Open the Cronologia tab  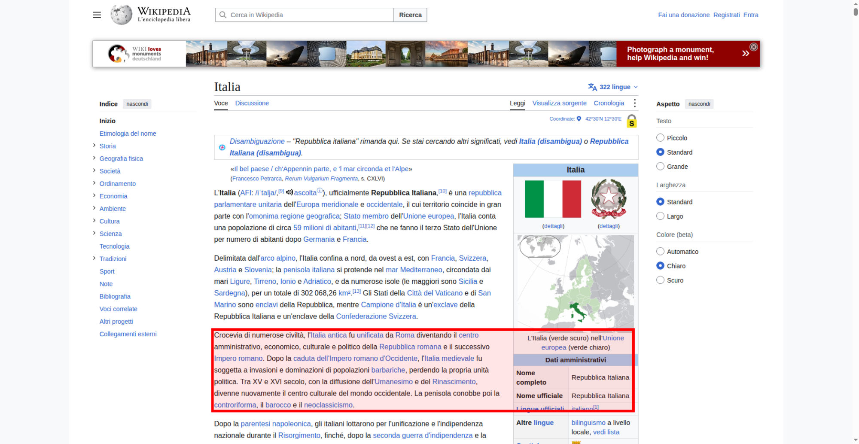click(x=609, y=103)
